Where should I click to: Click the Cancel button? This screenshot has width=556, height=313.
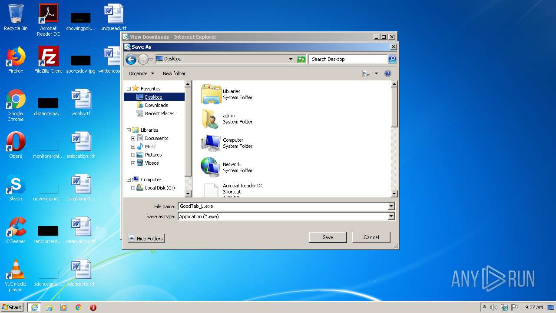coord(371,237)
